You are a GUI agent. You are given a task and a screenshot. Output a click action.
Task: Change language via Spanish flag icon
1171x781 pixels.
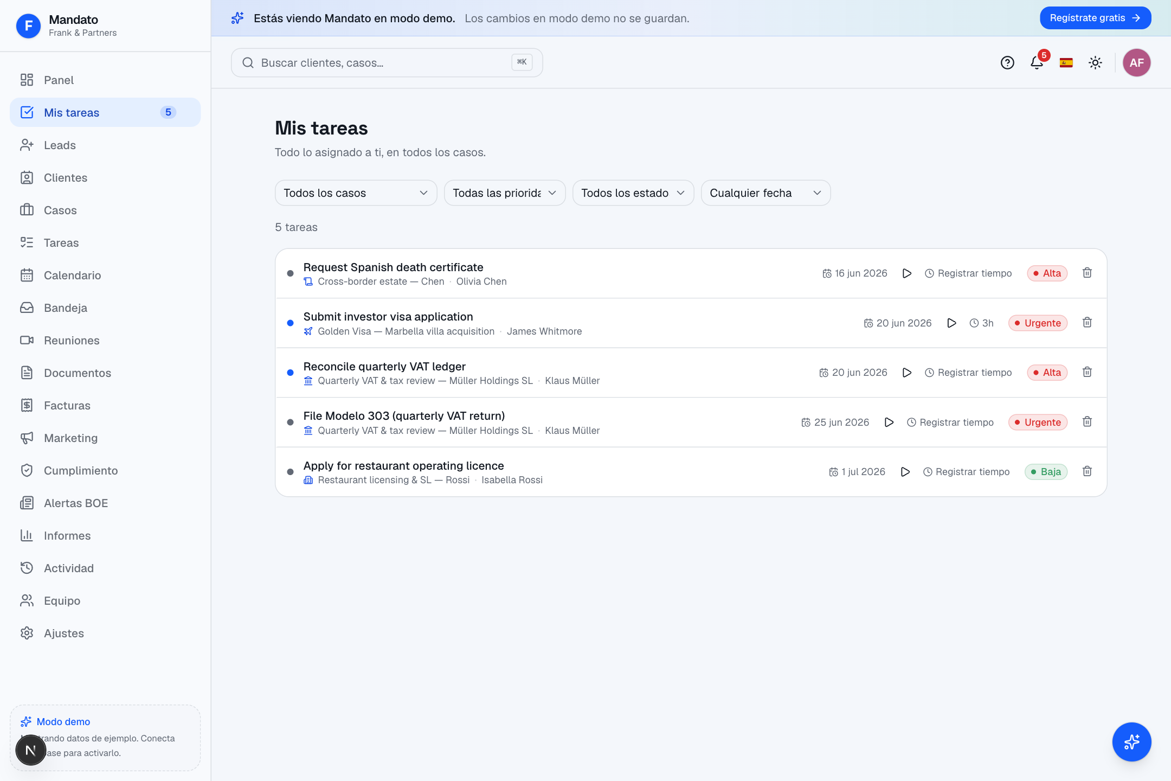(1066, 63)
